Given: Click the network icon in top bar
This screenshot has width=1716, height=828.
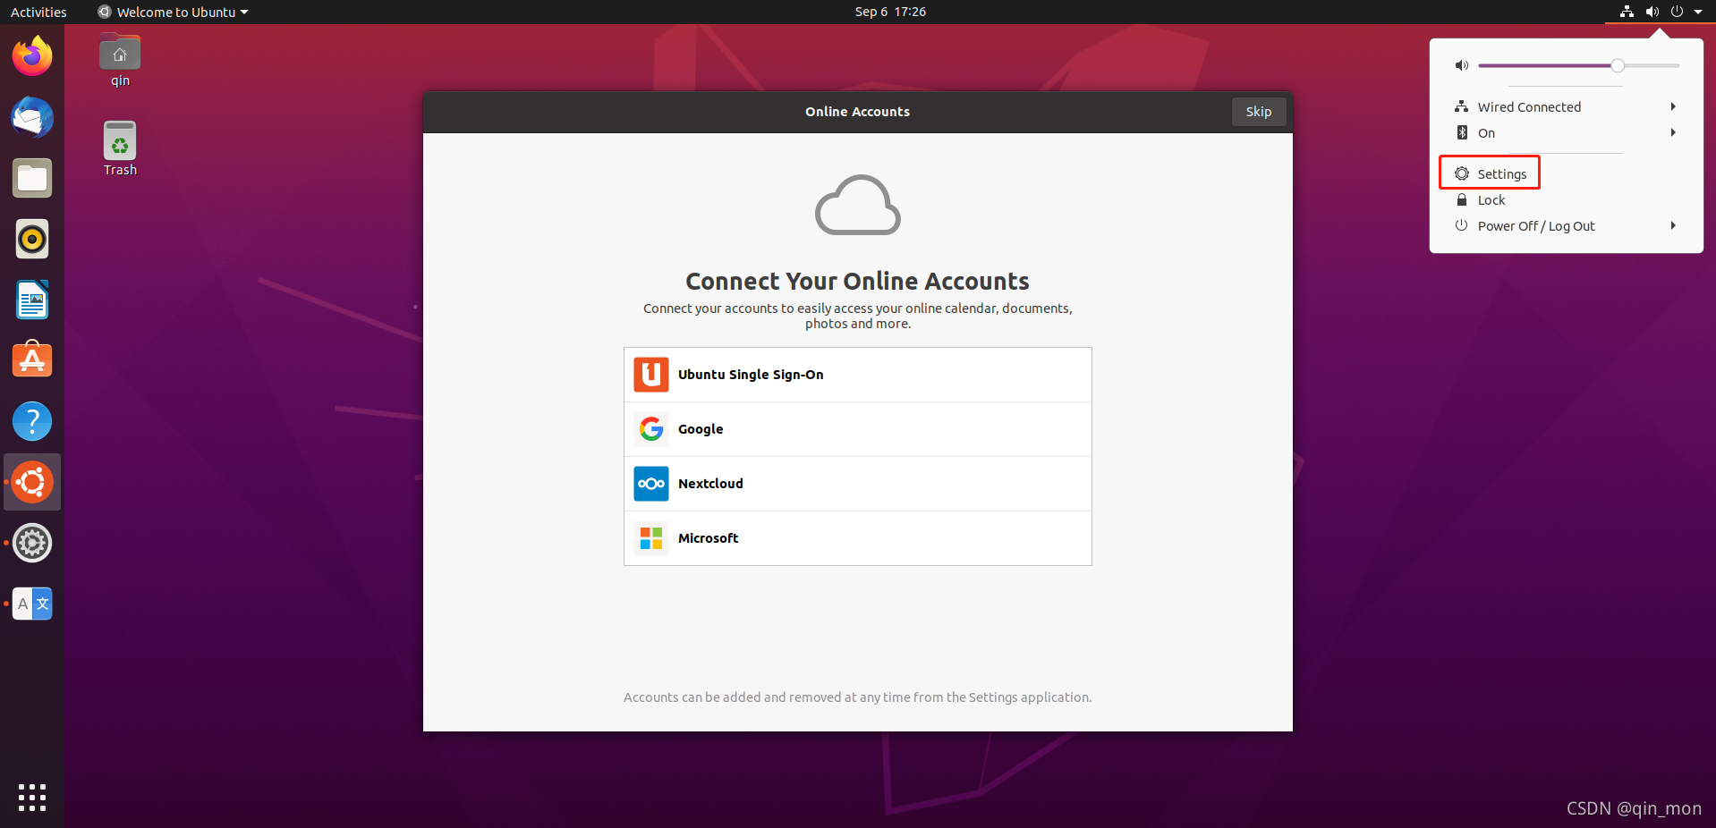Looking at the screenshot, I should (1627, 12).
